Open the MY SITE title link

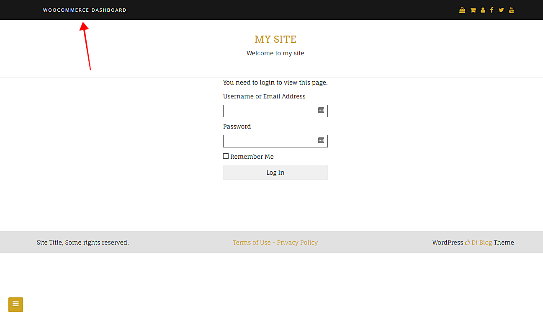tap(275, 39)
